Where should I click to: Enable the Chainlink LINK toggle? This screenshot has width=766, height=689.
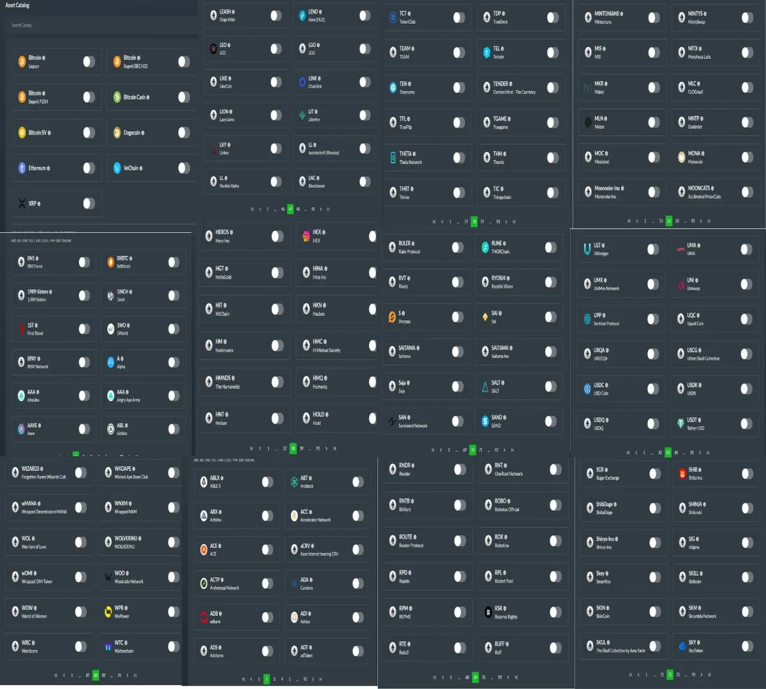click(x=364, y=82)
